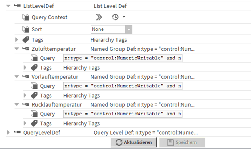The width and height of the screenshot is (251, 149).
Task: Click the Sort property cube icon
Action: click(x=26, y=29)
